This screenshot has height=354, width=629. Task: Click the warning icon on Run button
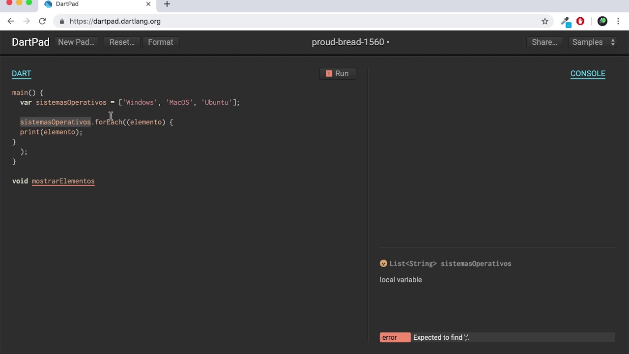[329, 74]
